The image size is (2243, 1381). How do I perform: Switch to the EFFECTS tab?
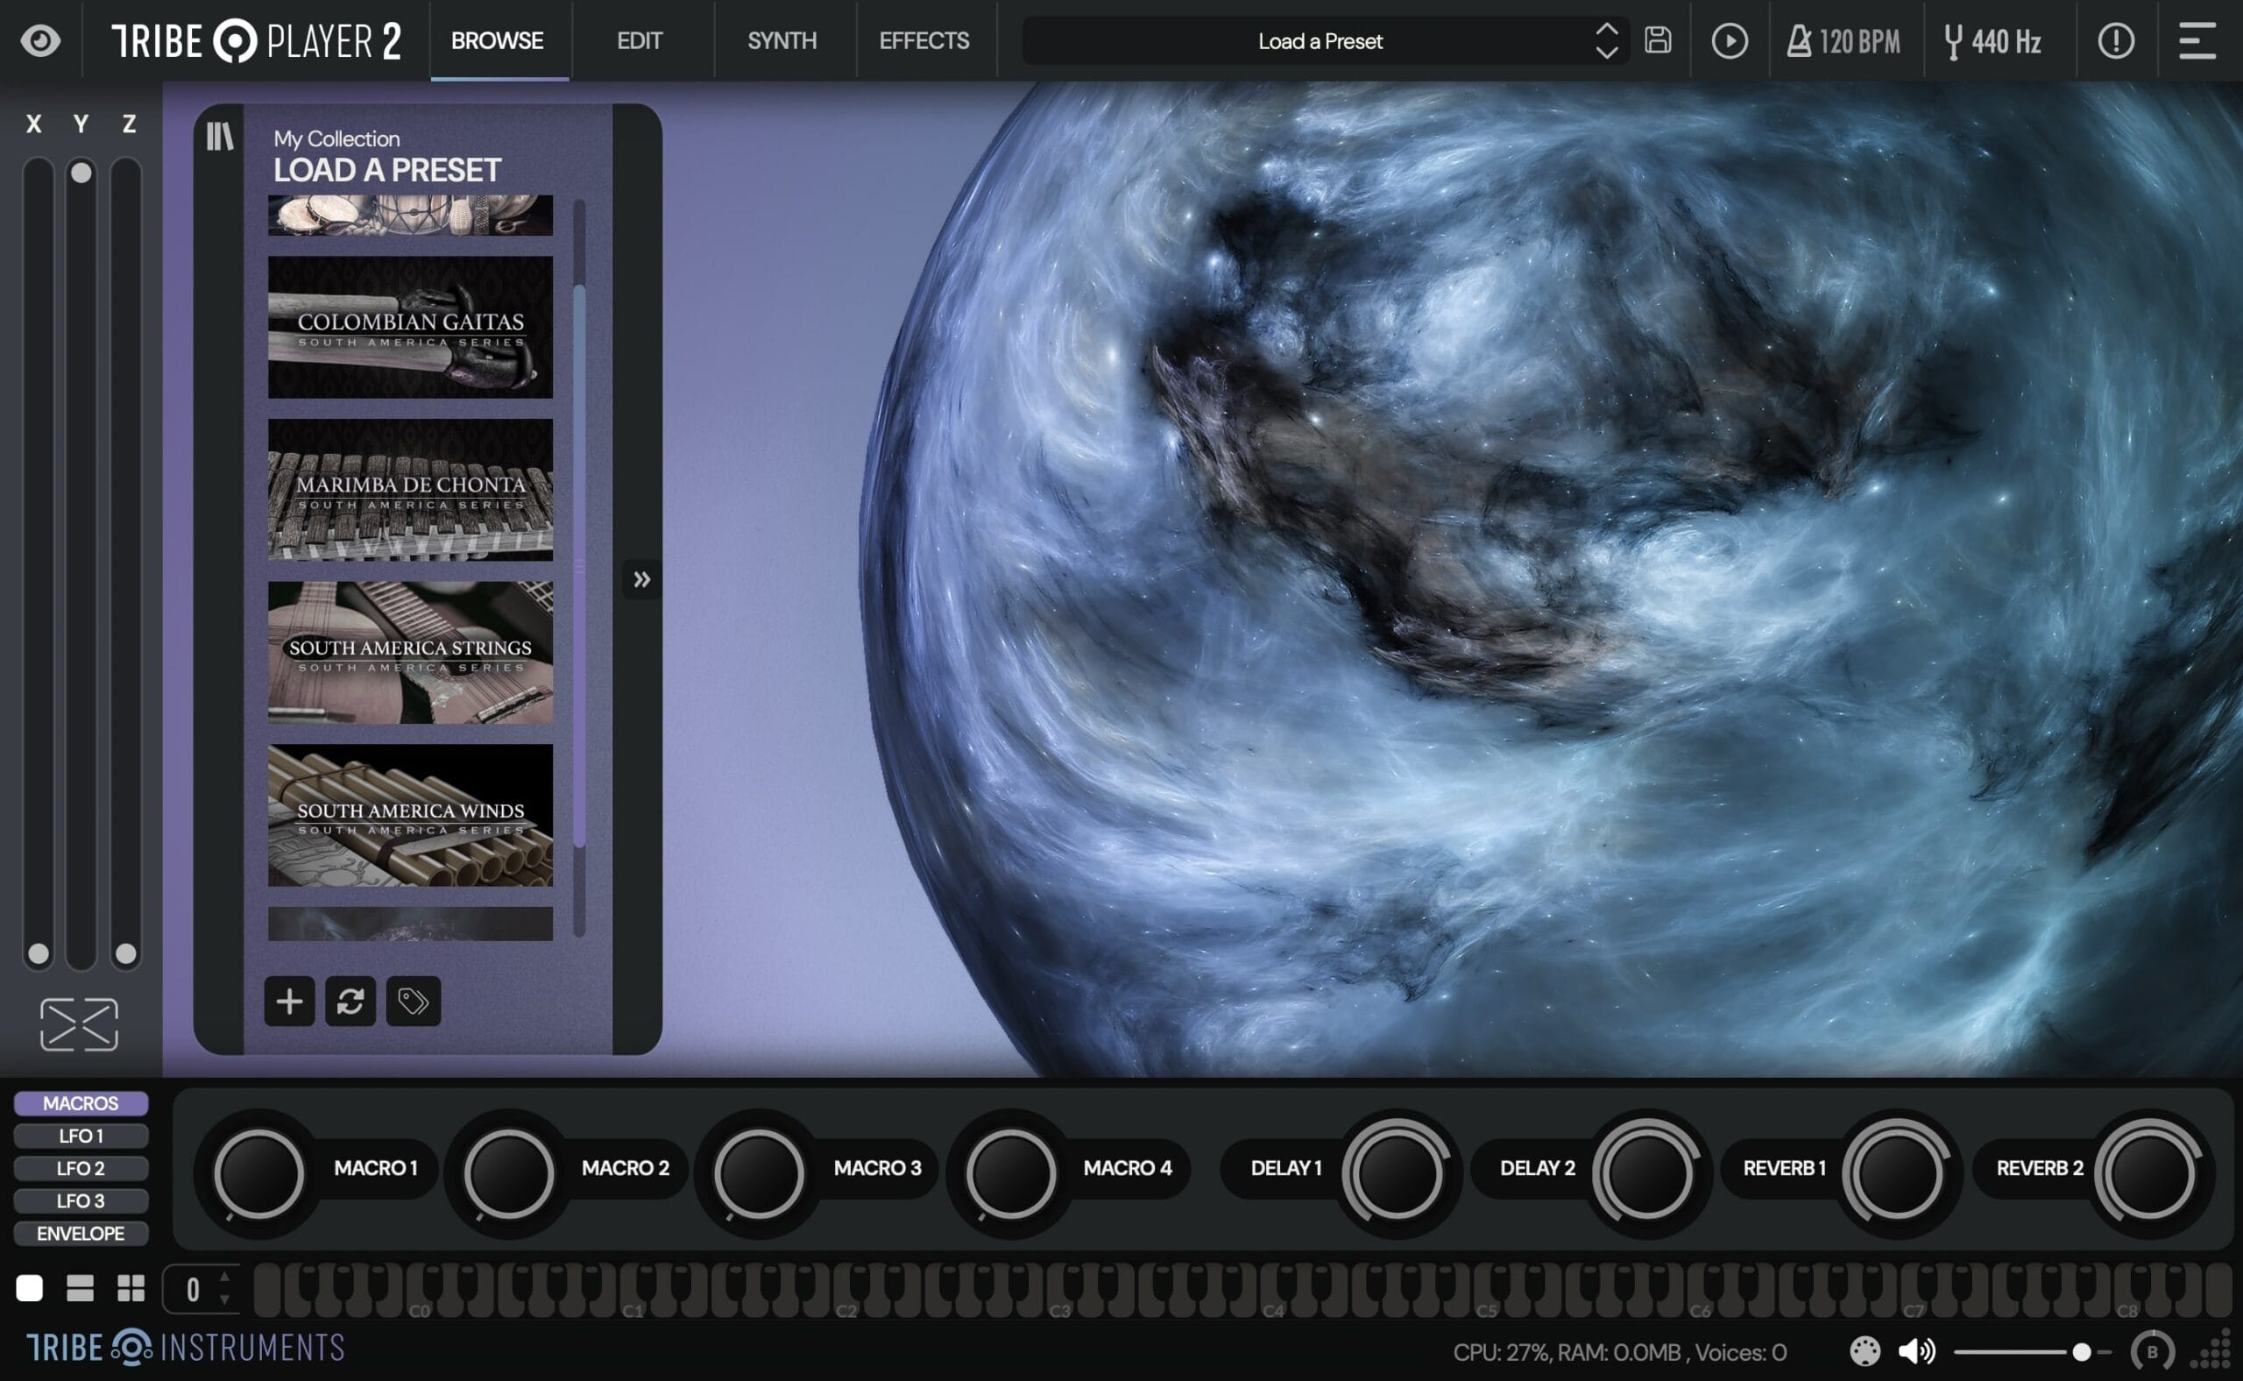coord(923,41)
